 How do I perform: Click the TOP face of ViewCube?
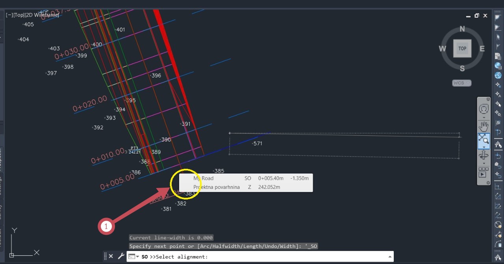click(x=462, y=48)
